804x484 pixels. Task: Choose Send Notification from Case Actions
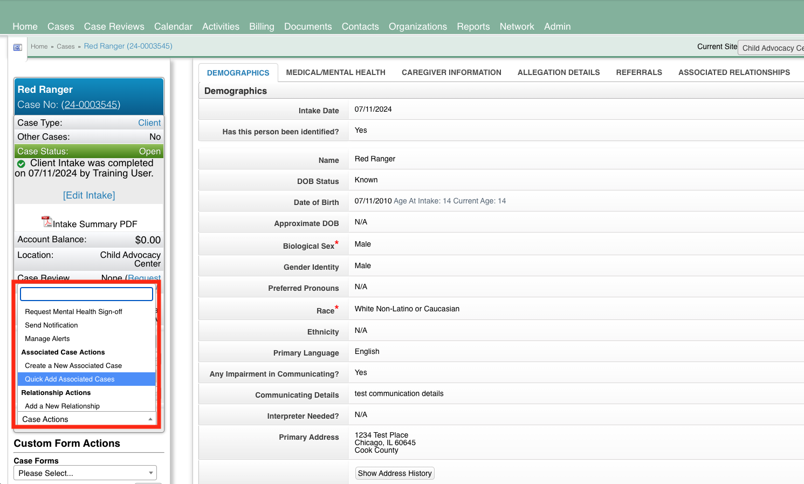click(x=87, y=325)
